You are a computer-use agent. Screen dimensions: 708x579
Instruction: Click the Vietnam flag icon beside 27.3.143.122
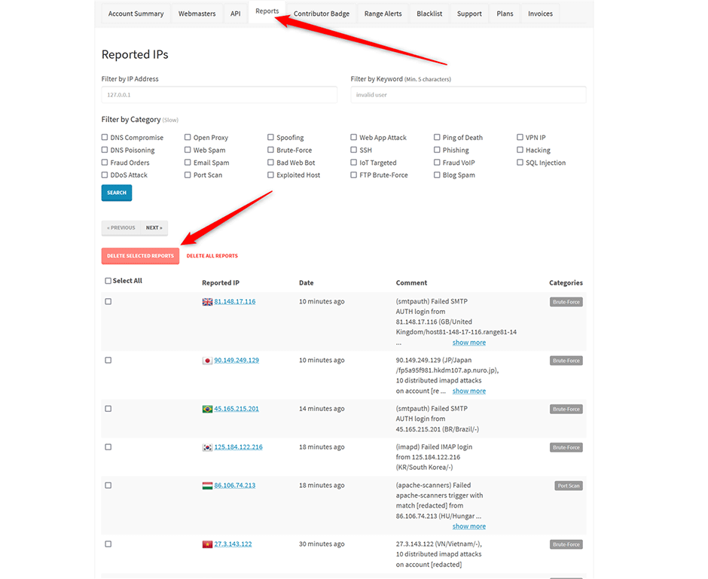(207, 544)
